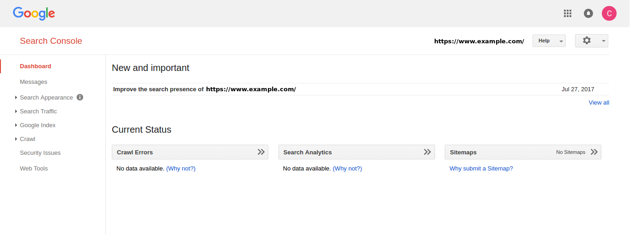The image size is (630, 235).
Task: Open the account avatar with letter C
Action: point(609,13)
